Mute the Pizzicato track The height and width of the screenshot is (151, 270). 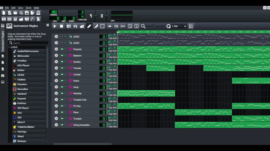click(62, 49)
